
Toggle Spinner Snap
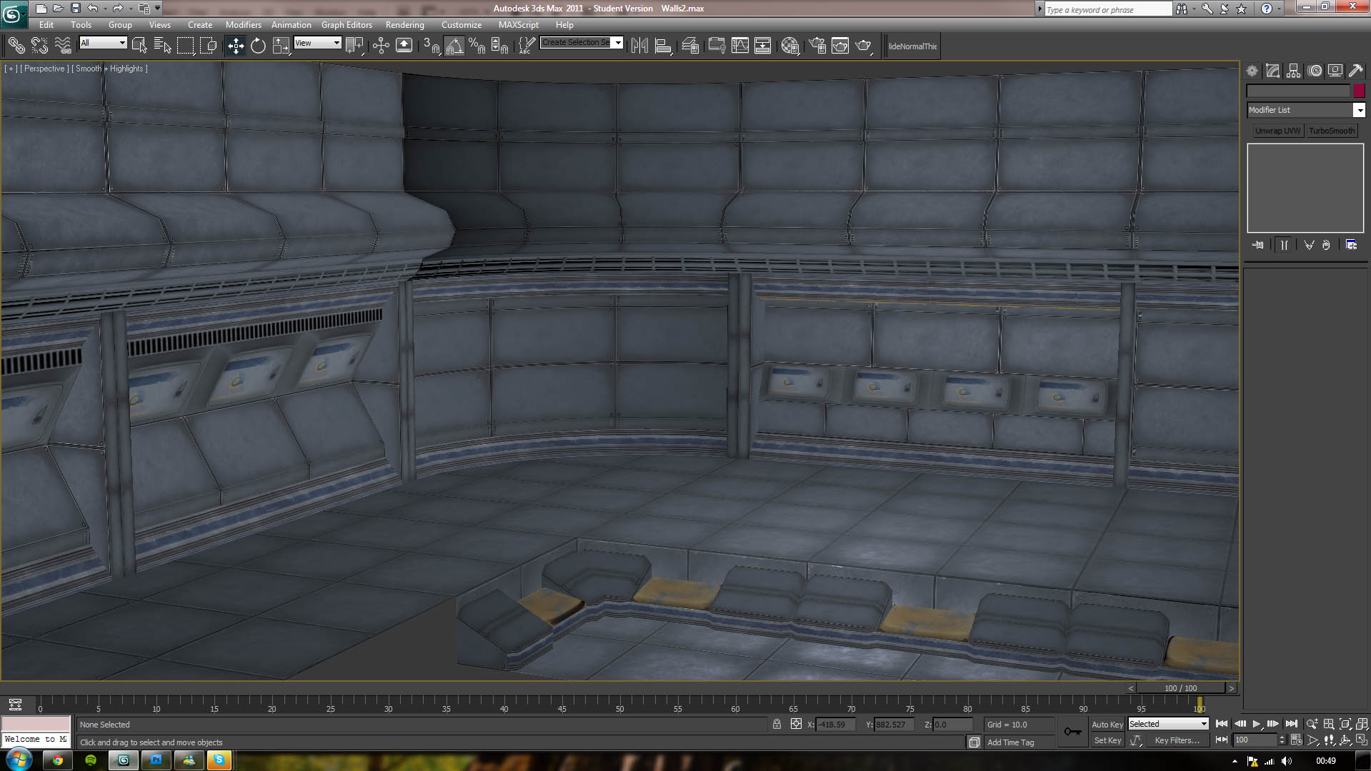(500, 46)
